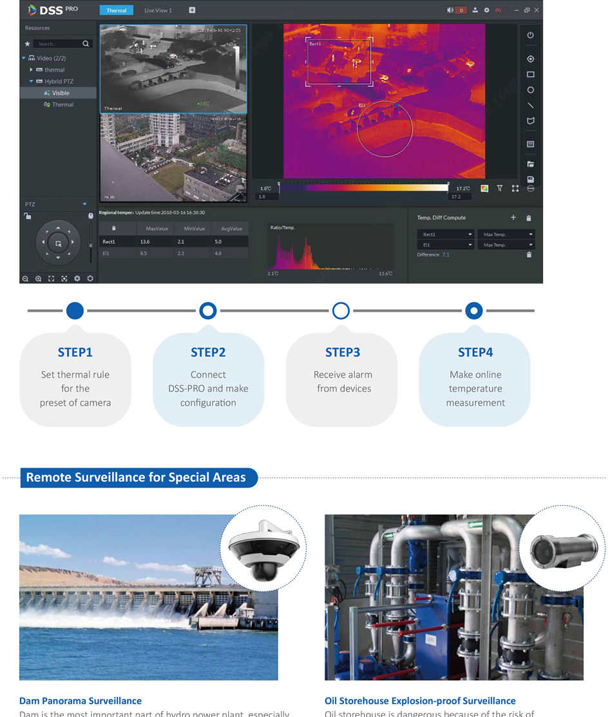Open Max Temp. dropdown beside El1
The image size is (612, 717).
[506, 245]
